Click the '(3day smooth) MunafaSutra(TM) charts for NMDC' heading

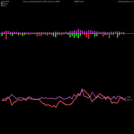[x=41, y=2]
